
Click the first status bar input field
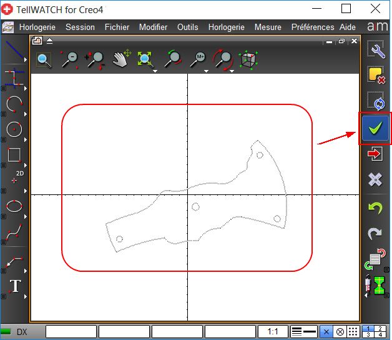click(x=71, y=332)
